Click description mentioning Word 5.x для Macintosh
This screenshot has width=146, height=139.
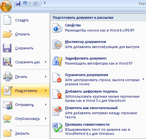(102, 98)
